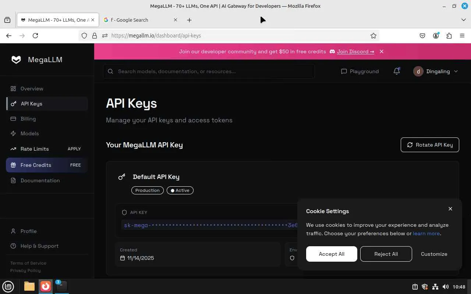Screen dimensions: 471x294
Task: Open the notifications bell
Action: pos(397,71)
